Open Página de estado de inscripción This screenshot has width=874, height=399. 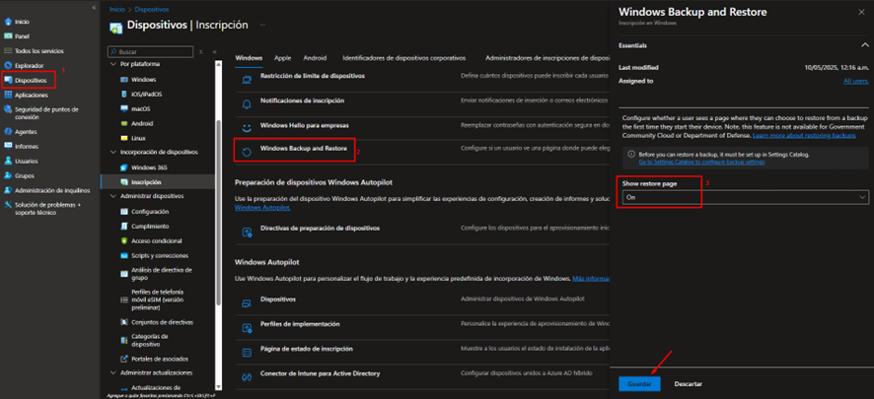click(x=306, y=350)
